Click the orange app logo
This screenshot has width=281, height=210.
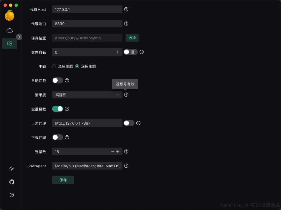point(10,16)
